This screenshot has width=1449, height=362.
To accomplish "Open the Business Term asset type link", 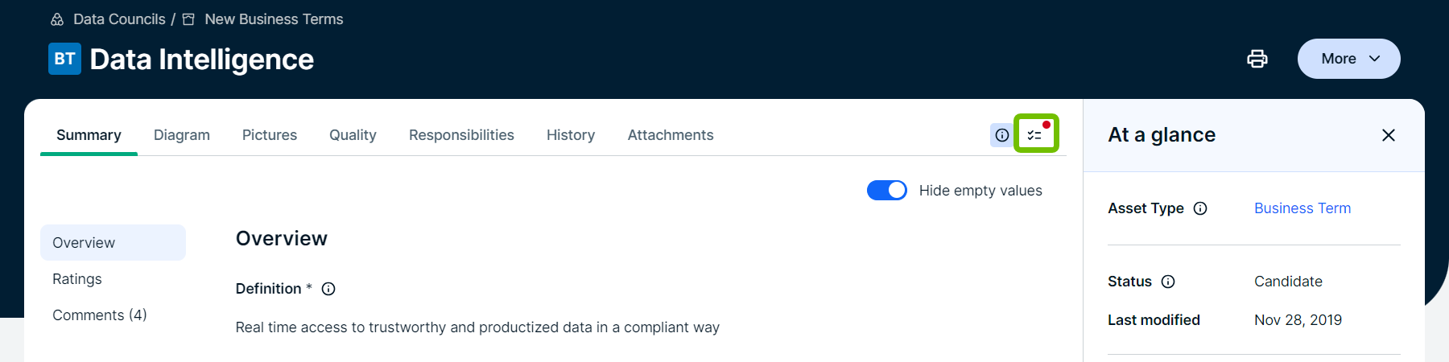I will [1302, 208].
